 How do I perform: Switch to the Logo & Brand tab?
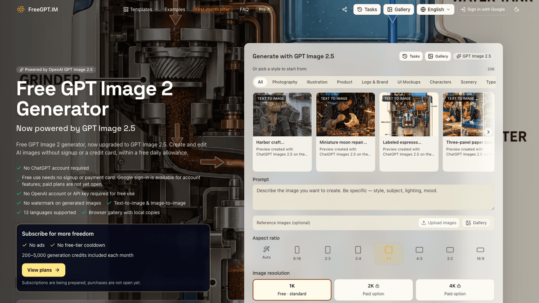[375, 82]
